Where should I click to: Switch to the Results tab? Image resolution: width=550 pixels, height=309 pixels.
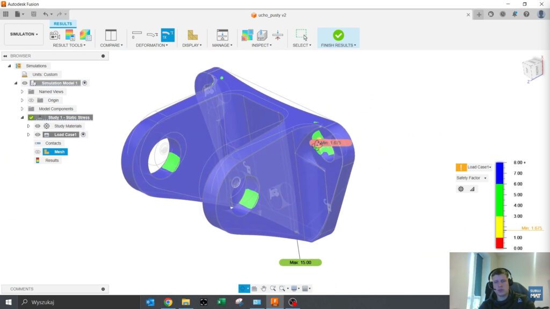click(x=63, y=24)
